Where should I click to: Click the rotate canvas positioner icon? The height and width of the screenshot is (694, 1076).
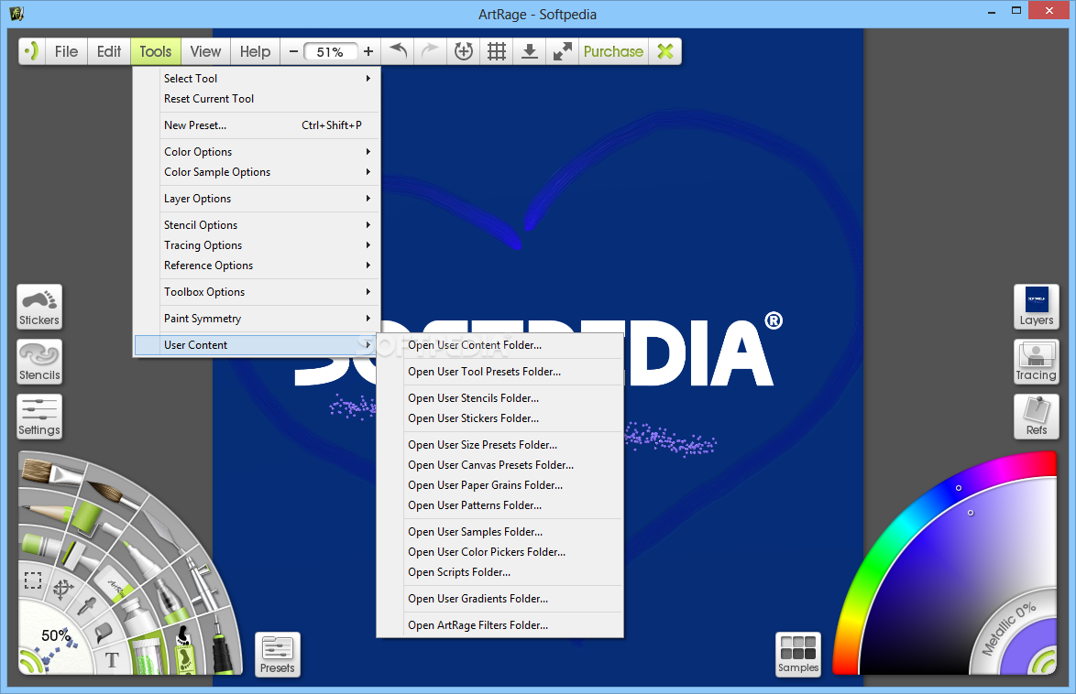pyautogui.click(x=464, y=50)
